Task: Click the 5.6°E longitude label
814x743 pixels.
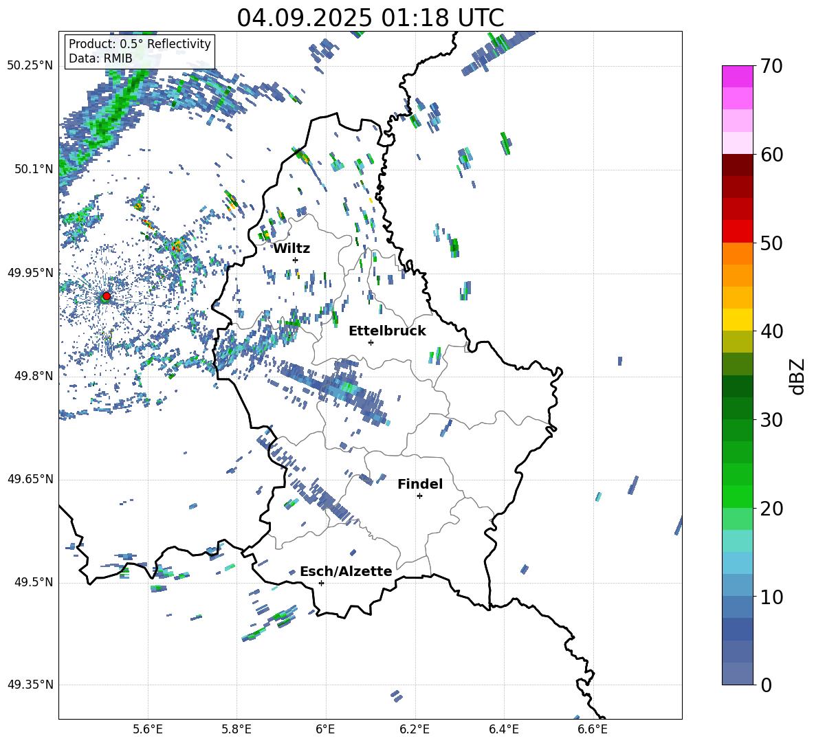Action: coord(147,729)
